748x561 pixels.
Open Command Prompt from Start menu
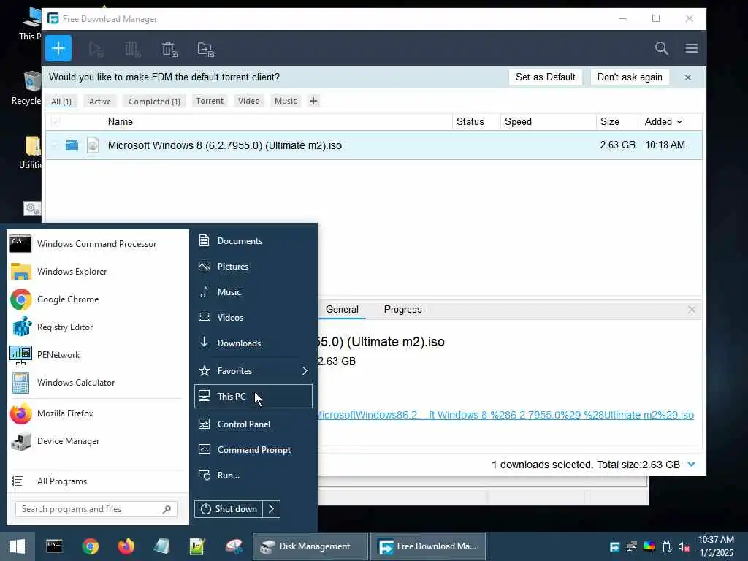[253, 450]
